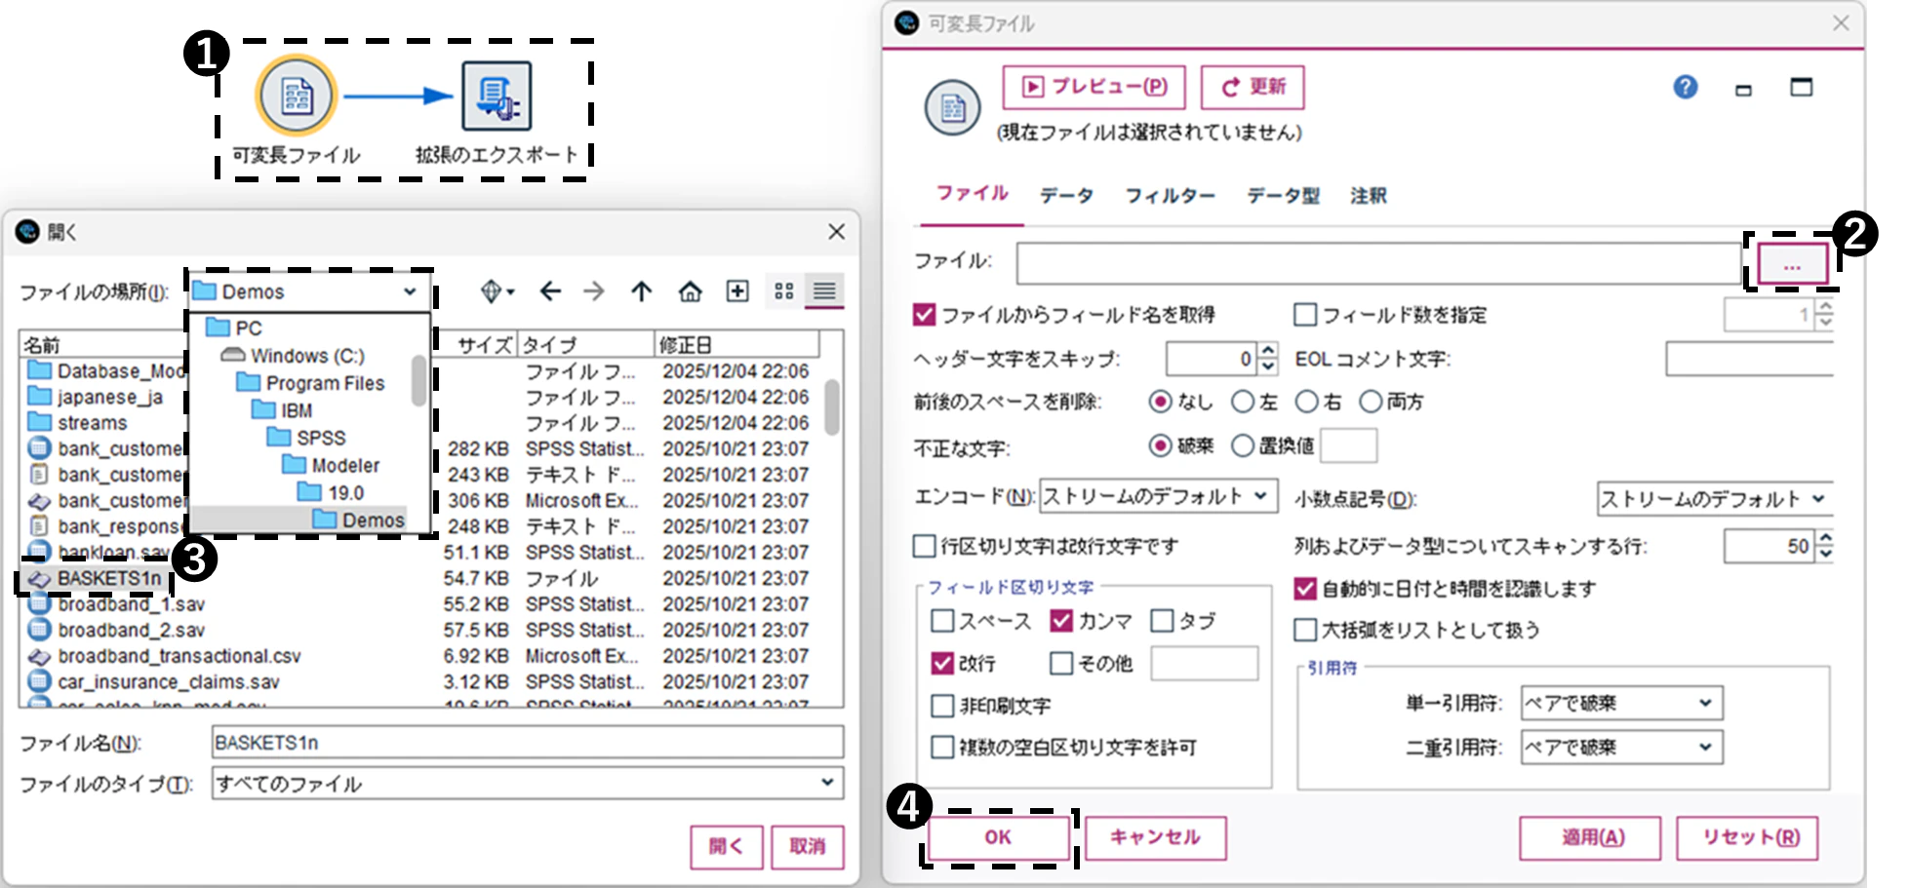The image size is (1909, 888).
Task: Open the 二重引用符 dropdown
Action: [x=1621, y=748]
